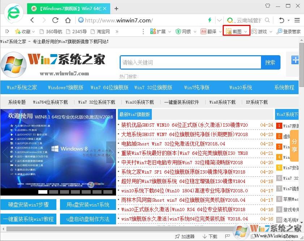Click the 收藏 favorites star
Viewport: 304px width, 241px height.
click(x=18, y=31)
